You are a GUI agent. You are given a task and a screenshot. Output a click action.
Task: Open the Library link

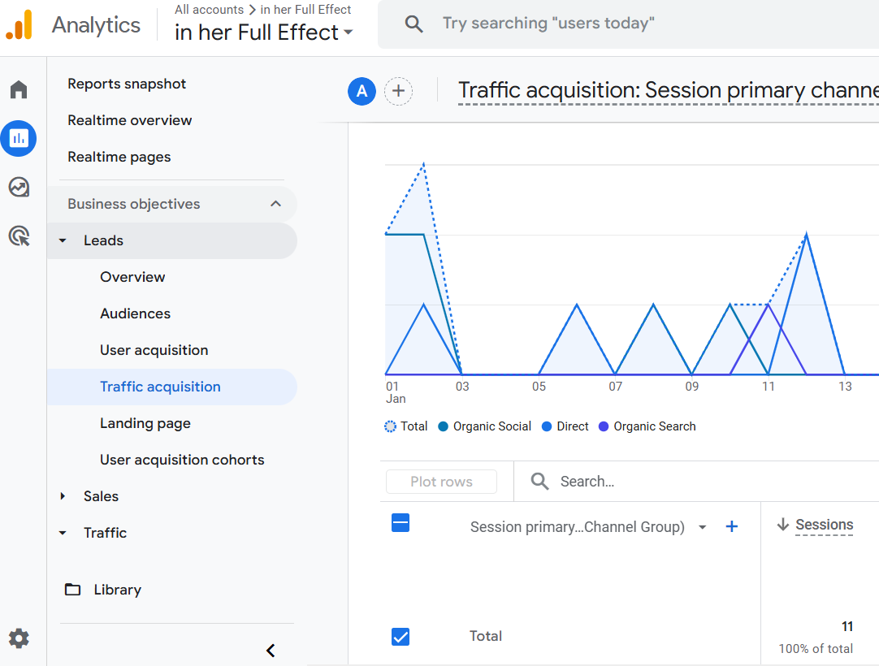[x=117, y=590]
